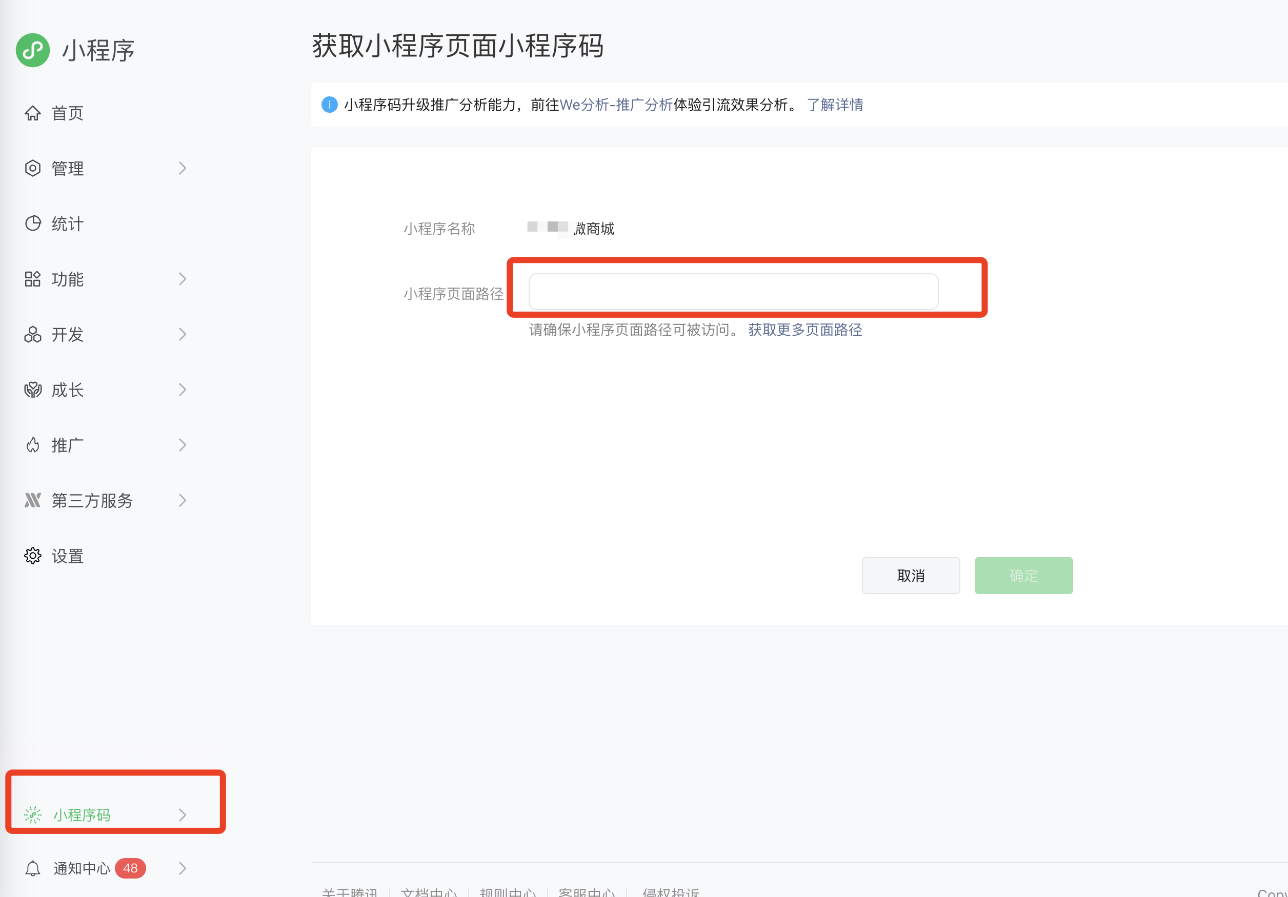The height and width of the screenshot is (897, 1288).
Task: Click the heart-hands icon beside 成长
Action: click(32, 390)
